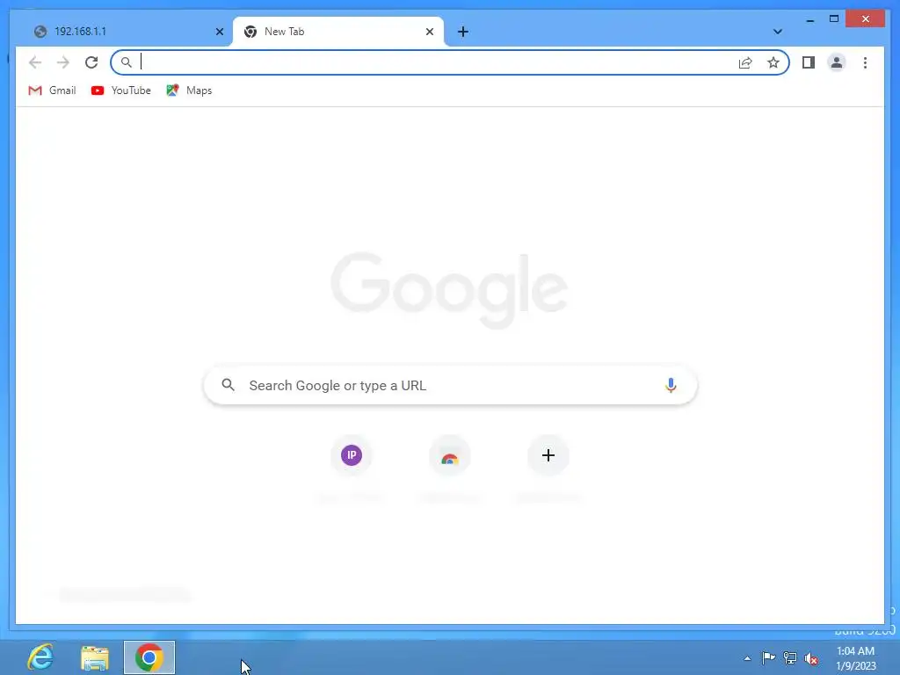The width and height of the screenshot is (900, 675).
Task: Open the YouTube bookmark
Action: pyautogui.click(x=120, y=91)
